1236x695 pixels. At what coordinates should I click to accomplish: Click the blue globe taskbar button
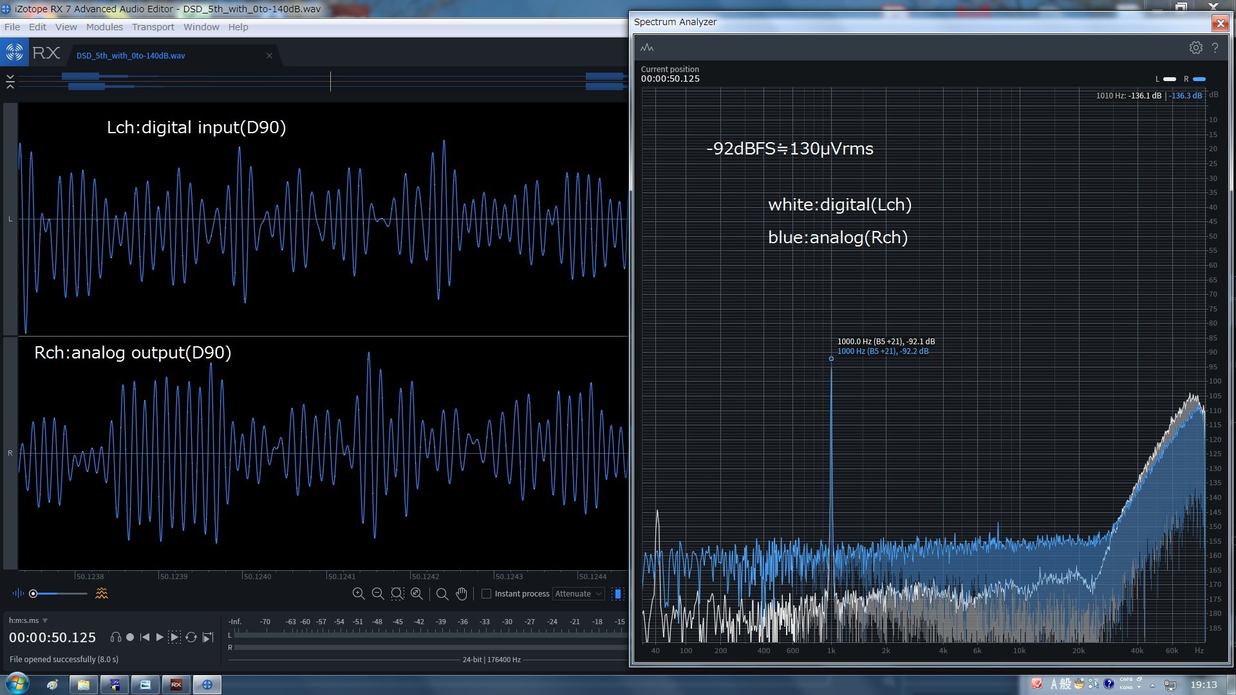(x=207, y=685)
